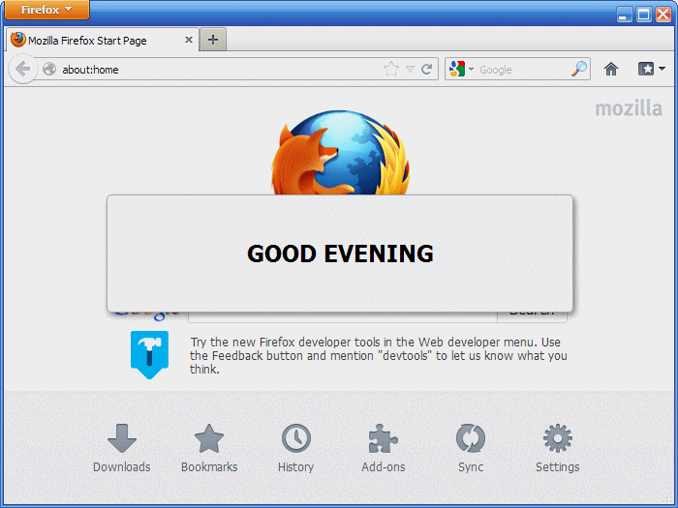Maximize the Firefox window
Viewport: 678px width, 508px height.
point(643,15)
